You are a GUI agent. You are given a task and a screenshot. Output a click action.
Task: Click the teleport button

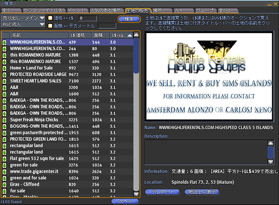(162, 192)
